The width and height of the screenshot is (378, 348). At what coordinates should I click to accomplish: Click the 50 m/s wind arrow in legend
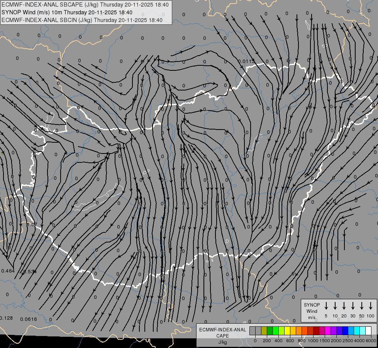362,306
